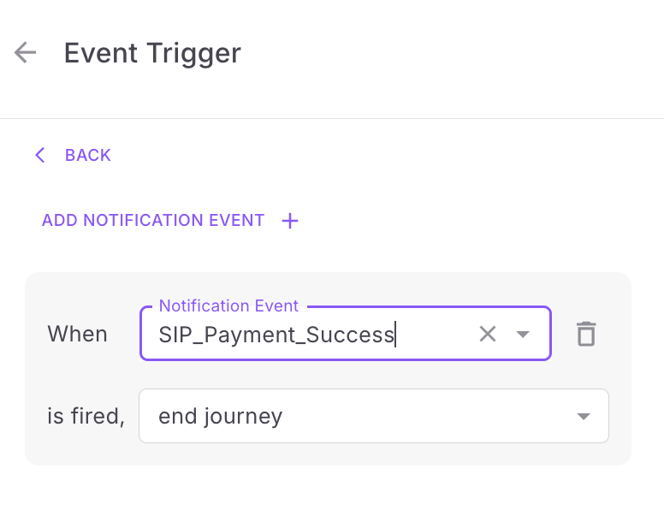Click the Event Trigger heading
Screen dimensions: 664x522
(152, 53)
